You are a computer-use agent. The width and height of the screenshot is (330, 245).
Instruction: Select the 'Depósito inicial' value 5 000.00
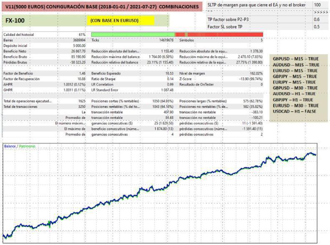coord(79,45)
